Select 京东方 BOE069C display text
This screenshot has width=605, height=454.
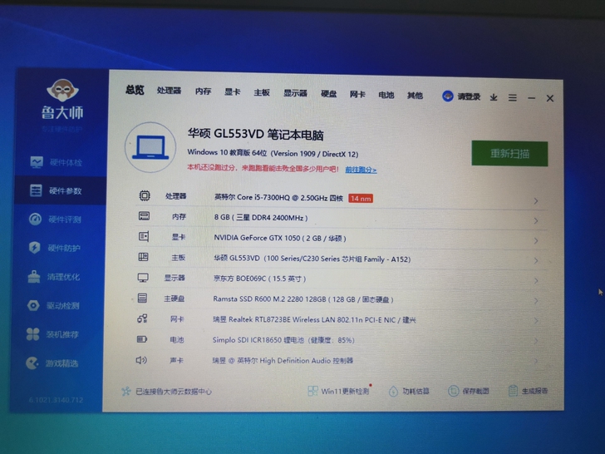(x=259, y=279)
